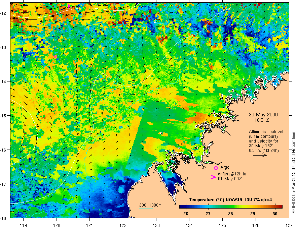The width and height of the screenshot is (296, 228).
Task: Click the magenta drifter arrowhead in the legend
Action: (214, 177)
